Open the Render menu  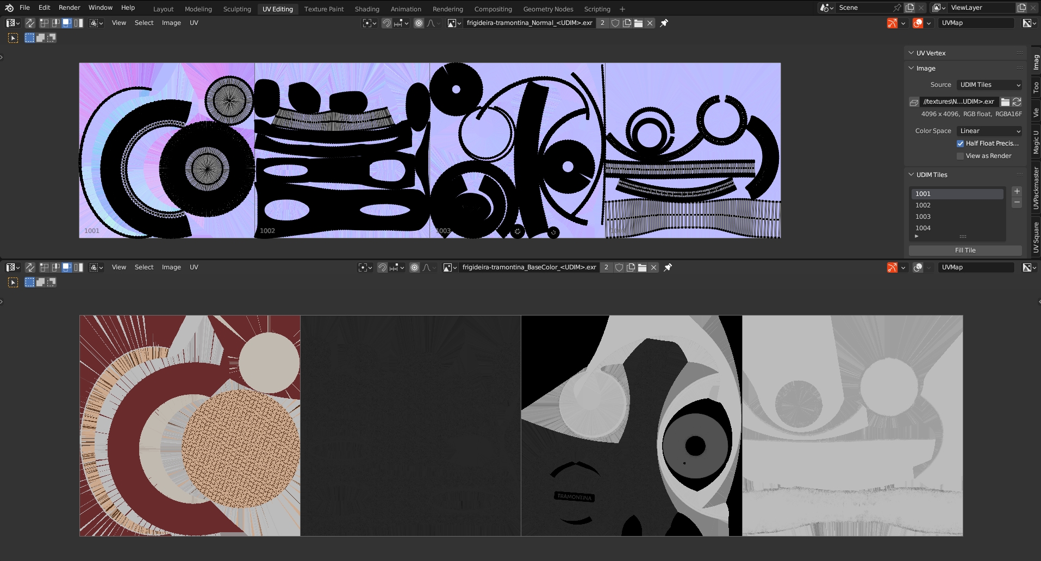(x=69, y=8)
